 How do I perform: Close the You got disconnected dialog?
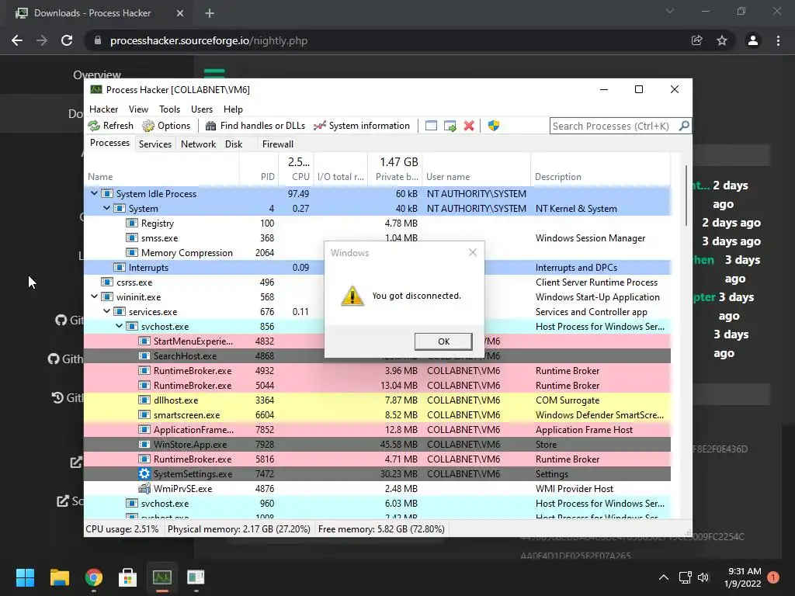tap(473, 252)
